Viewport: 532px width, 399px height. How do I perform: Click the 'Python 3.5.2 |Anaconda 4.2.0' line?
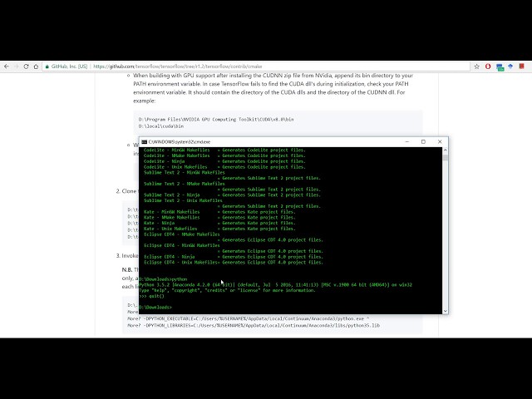point(275,284)
